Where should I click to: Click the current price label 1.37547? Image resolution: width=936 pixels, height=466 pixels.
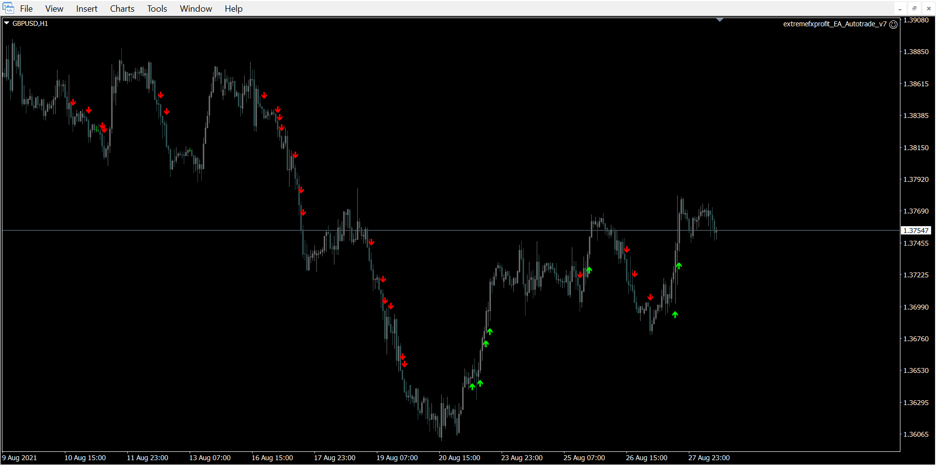[x=916, y=231]
